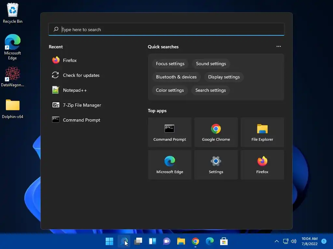333x249 pixels.
Task: Select Bluetooth & devices quick search
Action: tap(176, 77)
